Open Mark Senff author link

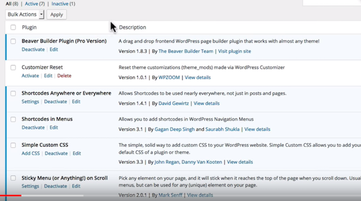tap(171, 195)
